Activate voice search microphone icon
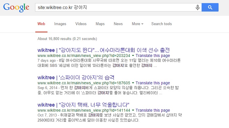Viewport: 229px width, 128px height. coord(198,7)
